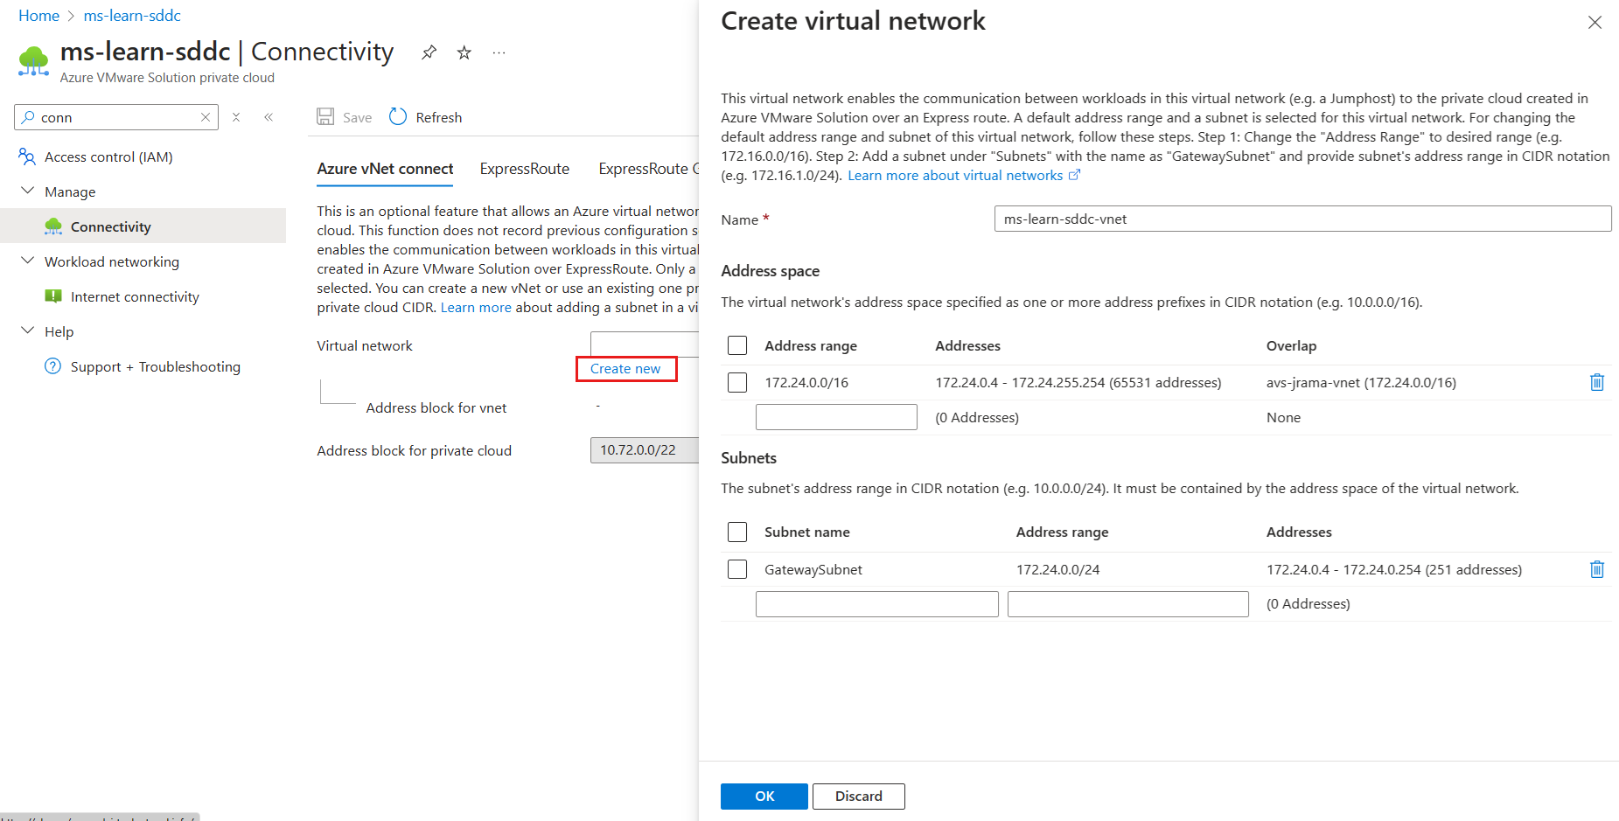Viewport: 1619px width, 821px height.
Task: Clear the conn search box
Action: (206, 117)
